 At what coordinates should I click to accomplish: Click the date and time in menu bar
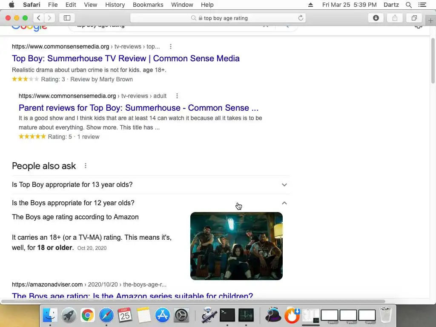(x=349, y=5)
